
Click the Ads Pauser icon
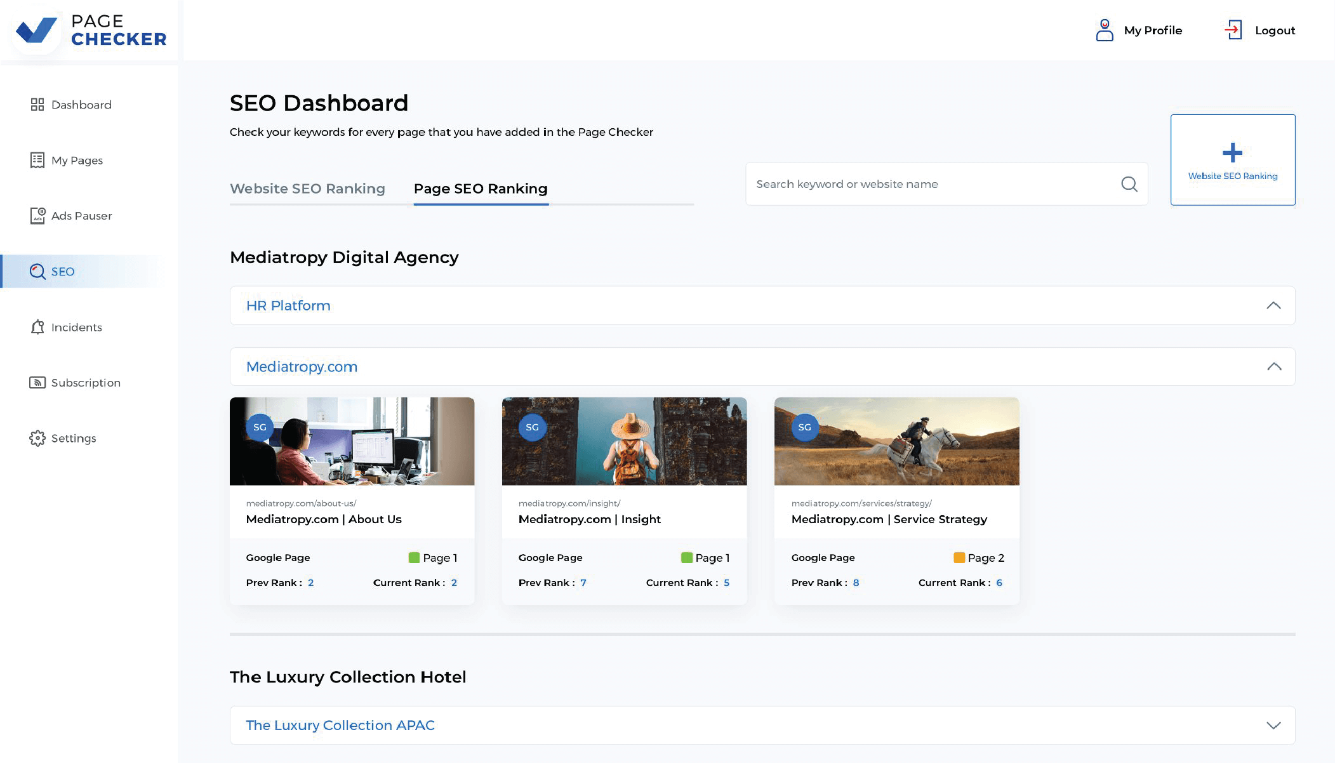38,216
